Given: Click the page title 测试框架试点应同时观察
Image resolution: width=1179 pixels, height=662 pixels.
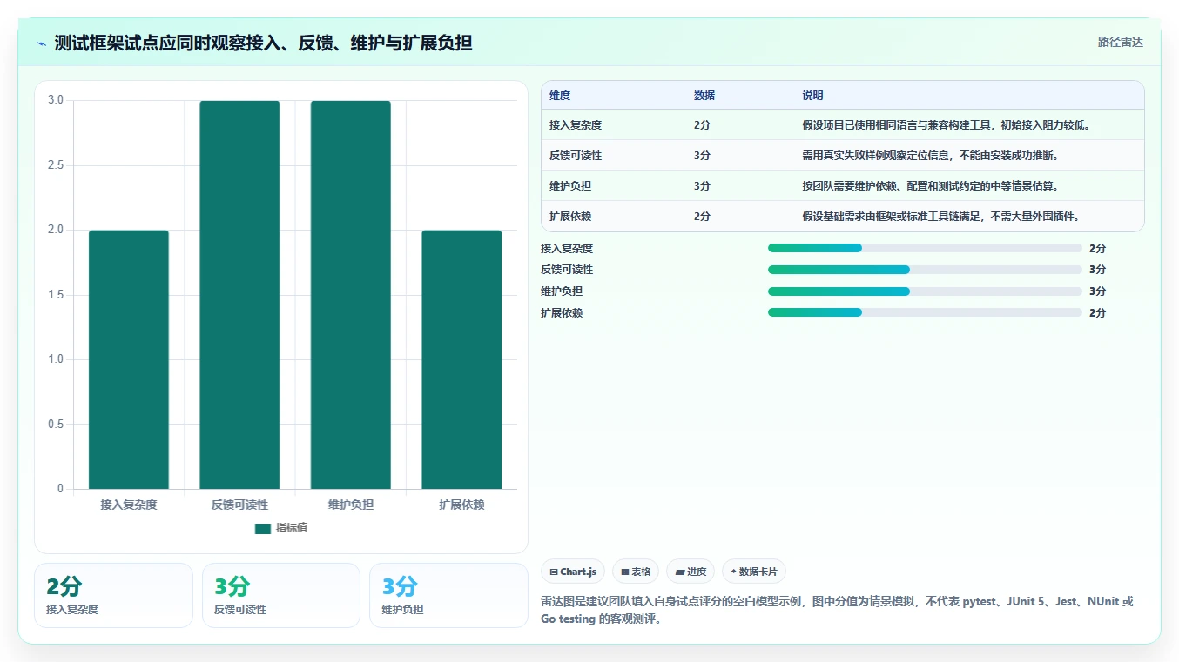Looking at the screenshot, I should coord(263,43).
